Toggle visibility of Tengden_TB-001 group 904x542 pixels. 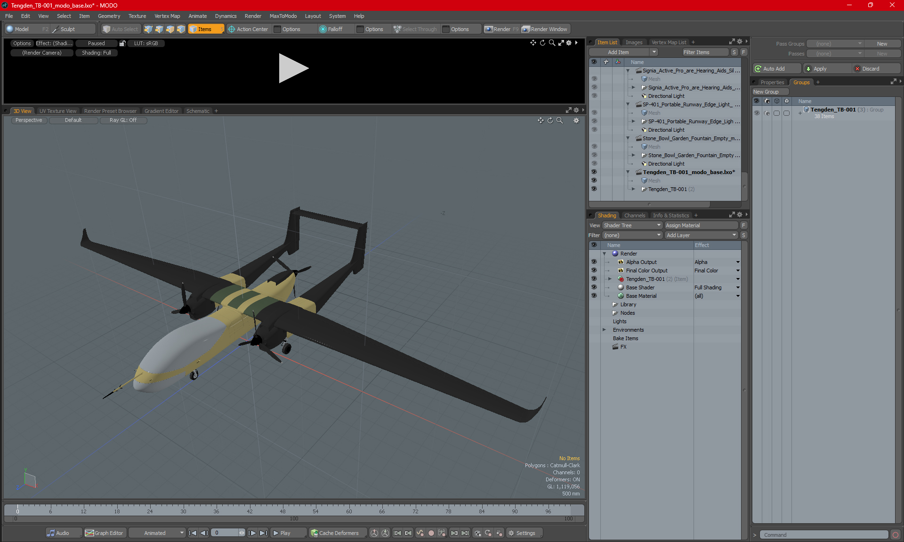(x=757, y=113)
